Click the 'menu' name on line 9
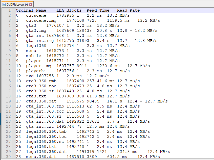This screenshot has height=160, width=214. [31, 51]
